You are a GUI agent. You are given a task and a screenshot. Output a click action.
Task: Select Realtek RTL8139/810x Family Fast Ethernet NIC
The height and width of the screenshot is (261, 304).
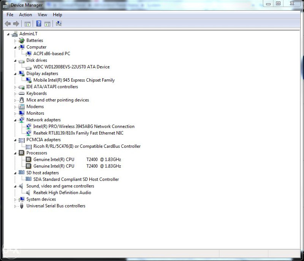point(78,133)
